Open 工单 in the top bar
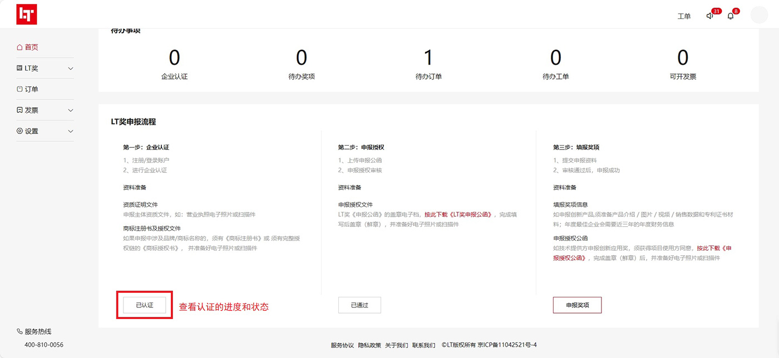Viewport: 779px width, 358px height. pos(684,16)
